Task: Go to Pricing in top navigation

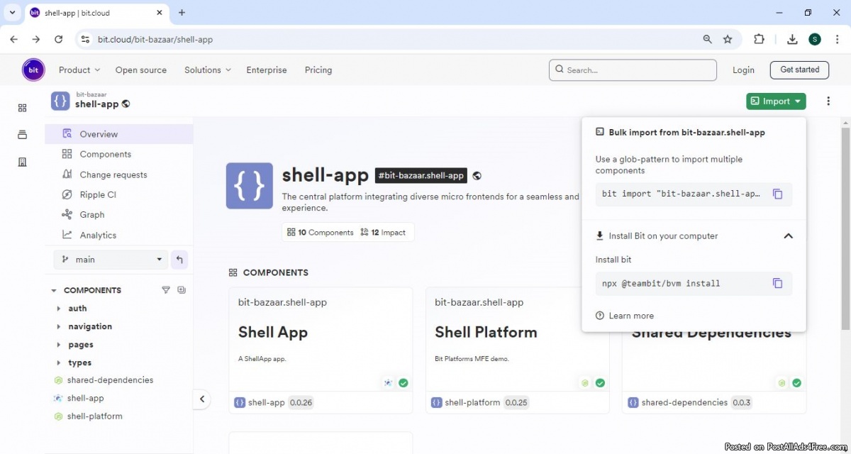Action: (318, 70)
